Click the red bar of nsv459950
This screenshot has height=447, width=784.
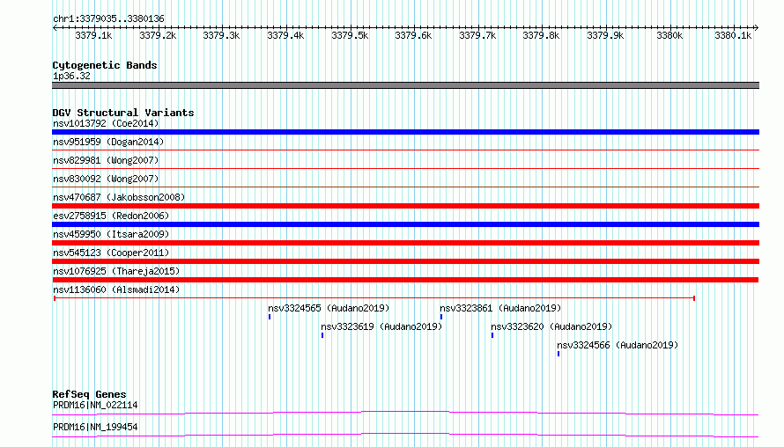[405, 243]
